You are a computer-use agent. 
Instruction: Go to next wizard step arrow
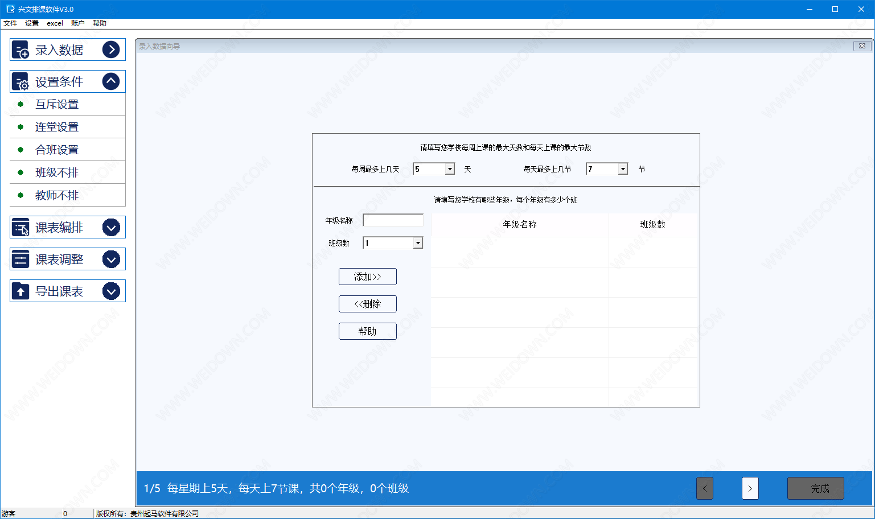point(750,488)
